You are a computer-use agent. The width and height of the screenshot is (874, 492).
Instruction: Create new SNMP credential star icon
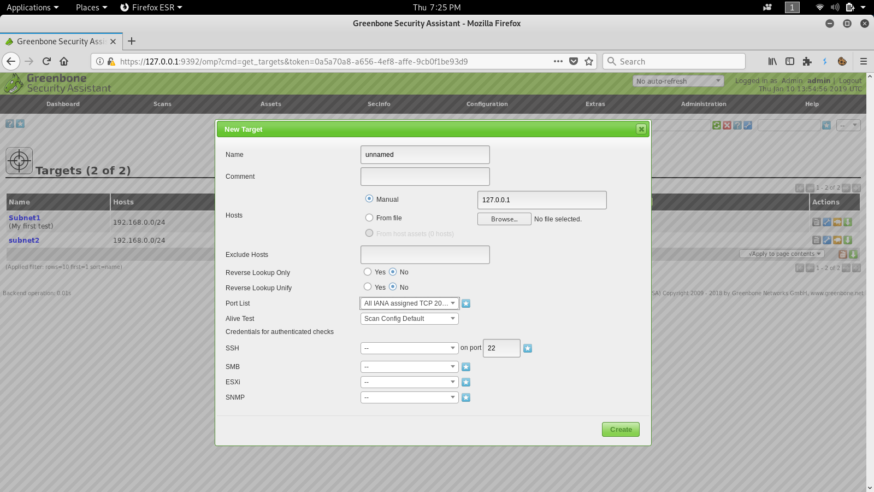pos(466,397)
